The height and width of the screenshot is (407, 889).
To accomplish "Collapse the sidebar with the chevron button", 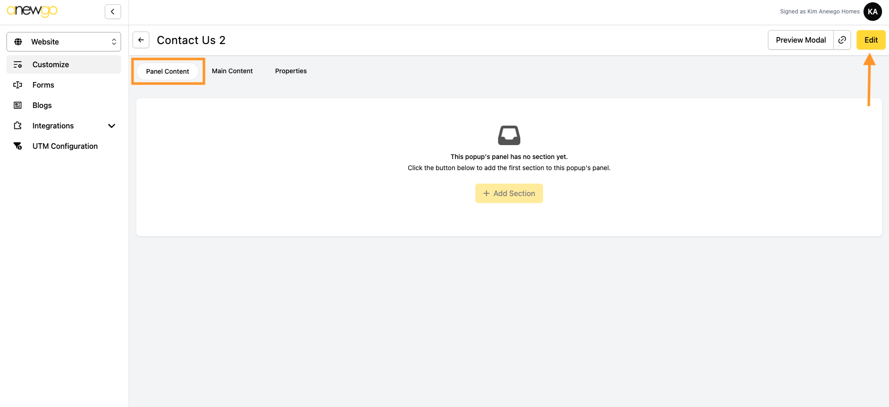I will (113, 12).
